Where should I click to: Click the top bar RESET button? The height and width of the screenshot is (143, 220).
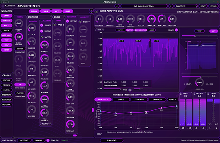pos(203,6)
